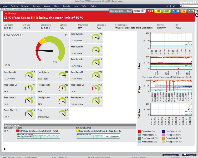
Task: Open the Home menu
Action: (4, 6)
